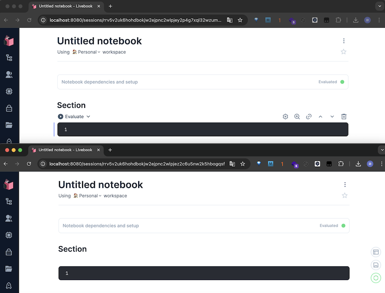Reload page in bottom browser window
This screenshot has height=293, width=385.
29,164
